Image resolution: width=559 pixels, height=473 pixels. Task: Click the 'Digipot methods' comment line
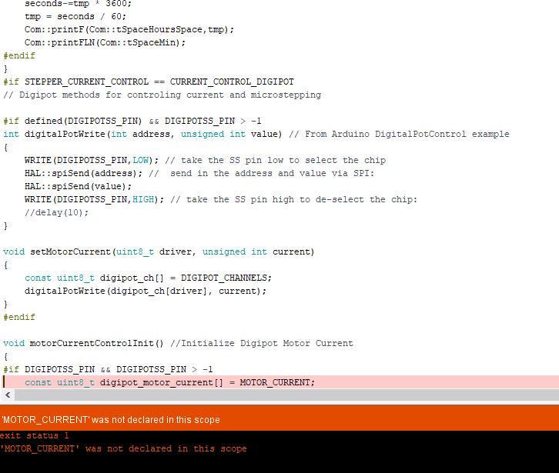click(162, 95)
